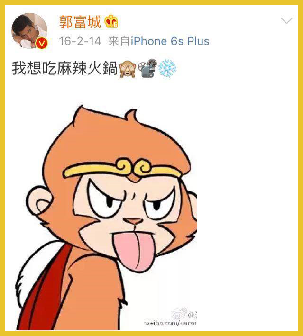Click the monkey's left ear
This screenshot has height=336, width=303.
(40, 202)
